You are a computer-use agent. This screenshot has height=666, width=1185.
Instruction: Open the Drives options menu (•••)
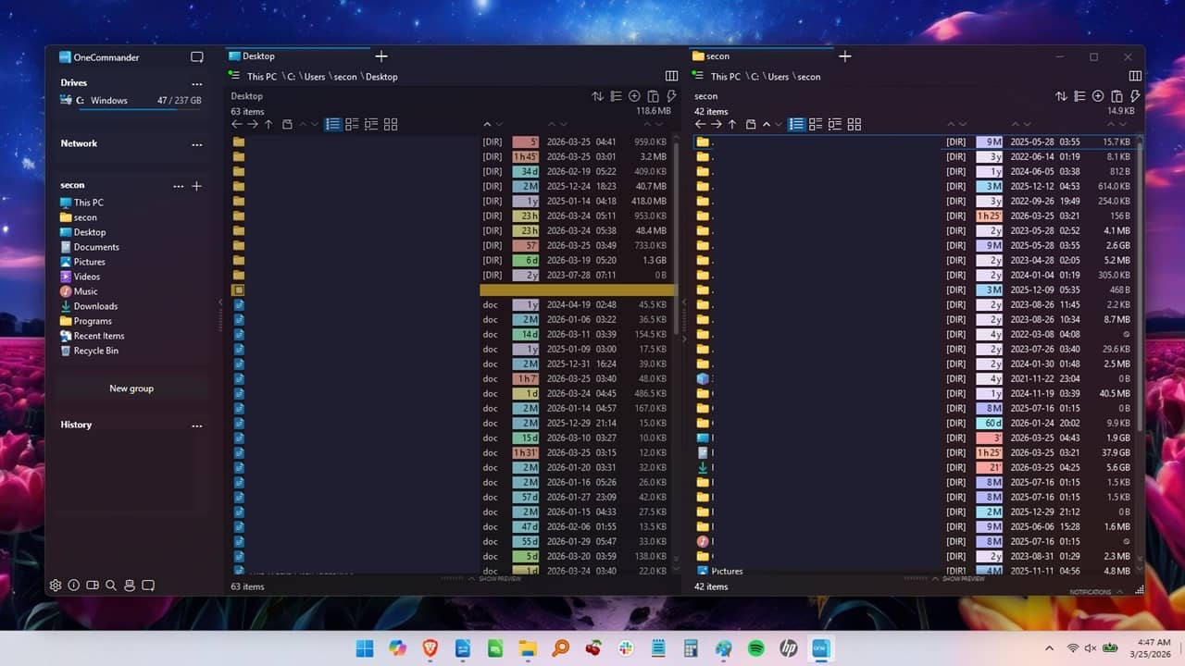[x=197, y=84]
